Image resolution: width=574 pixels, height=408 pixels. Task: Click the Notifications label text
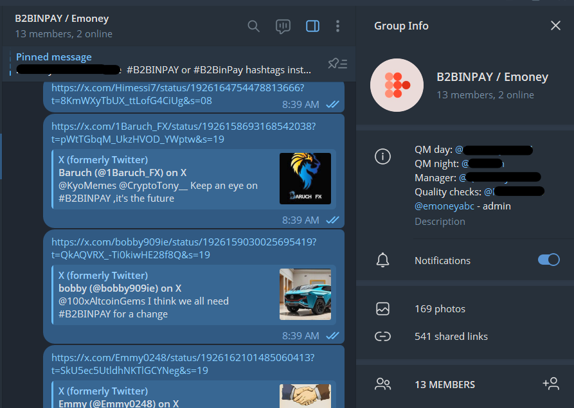tap(442, 260)
